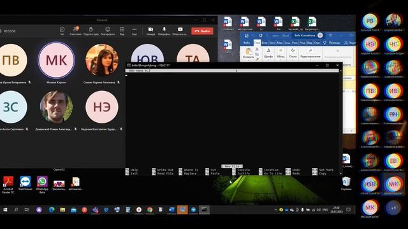Viewport: 408px width, 229px height.
Task: Click the Cut scissors icon in Word
Action: coord(257,49)
